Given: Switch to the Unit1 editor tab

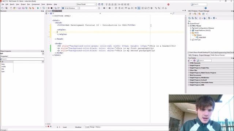Looking at the screenshot, I should coord(49,11).
